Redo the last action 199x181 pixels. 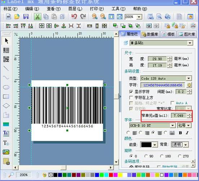[x=83, y=17]
